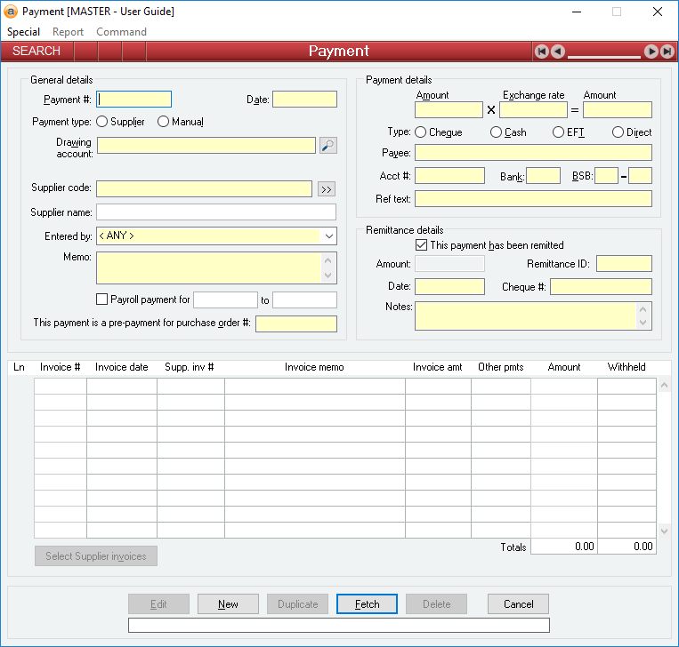Open the Report menu

point(68,32)
